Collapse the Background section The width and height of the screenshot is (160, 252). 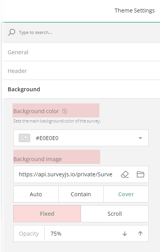[x=81, y=89]
